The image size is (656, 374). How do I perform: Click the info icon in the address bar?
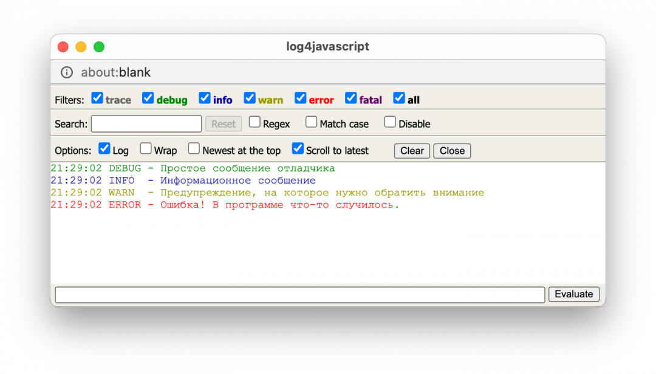coord(67,72)
